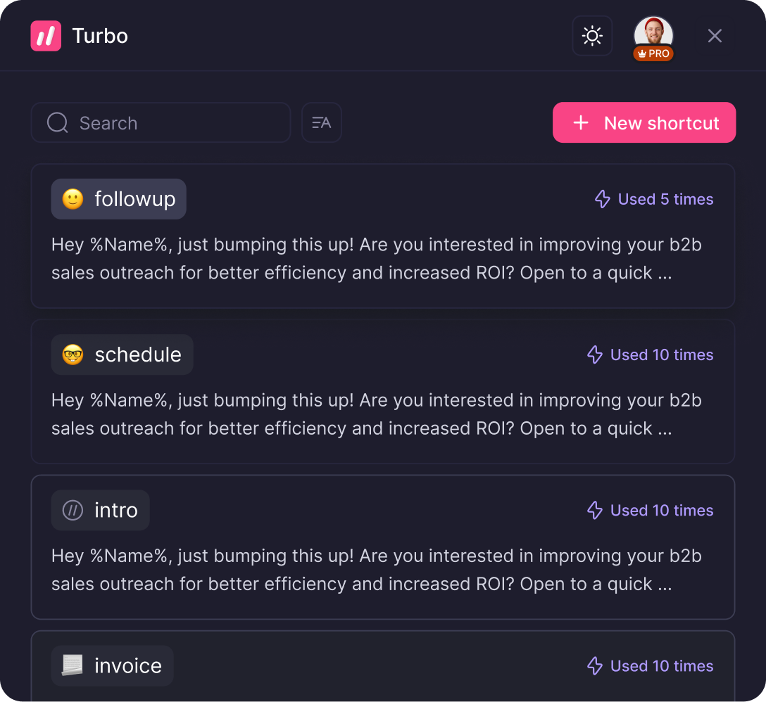Click lightning icon in the intro card
Viewport: 766px width, 702px height.
(x=595, y=510)
